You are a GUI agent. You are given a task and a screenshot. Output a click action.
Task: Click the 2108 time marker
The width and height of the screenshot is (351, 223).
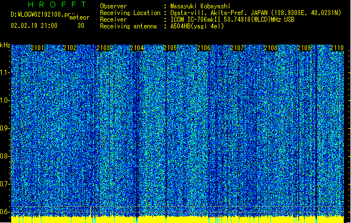(x=271, y=48)
